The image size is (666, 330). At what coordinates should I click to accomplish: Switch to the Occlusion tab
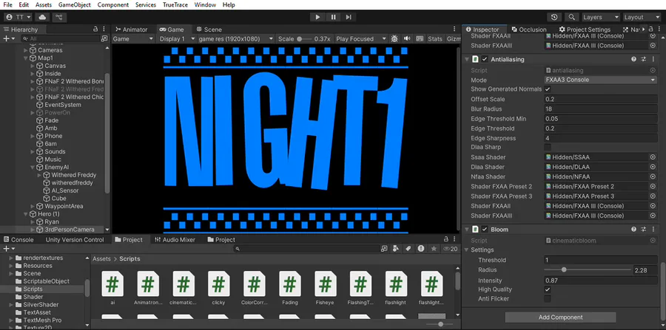pyautogui.click(x=529, y=30)
